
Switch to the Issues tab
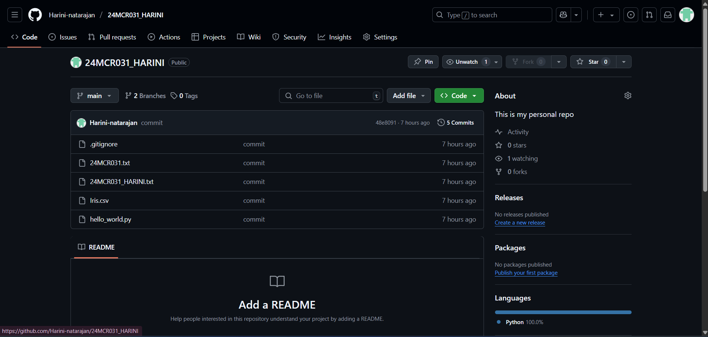(x=63, y=37)
